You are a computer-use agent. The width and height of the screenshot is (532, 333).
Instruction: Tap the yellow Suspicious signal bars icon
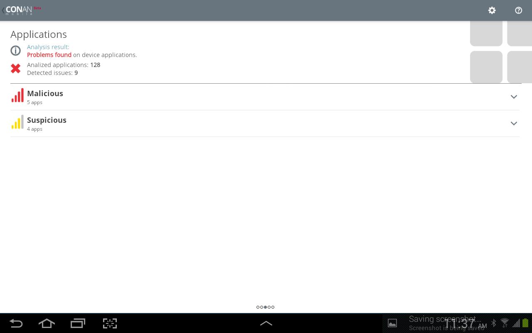click(x=17, y=122)
